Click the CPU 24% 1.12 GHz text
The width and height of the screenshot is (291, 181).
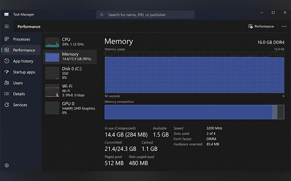73,44
